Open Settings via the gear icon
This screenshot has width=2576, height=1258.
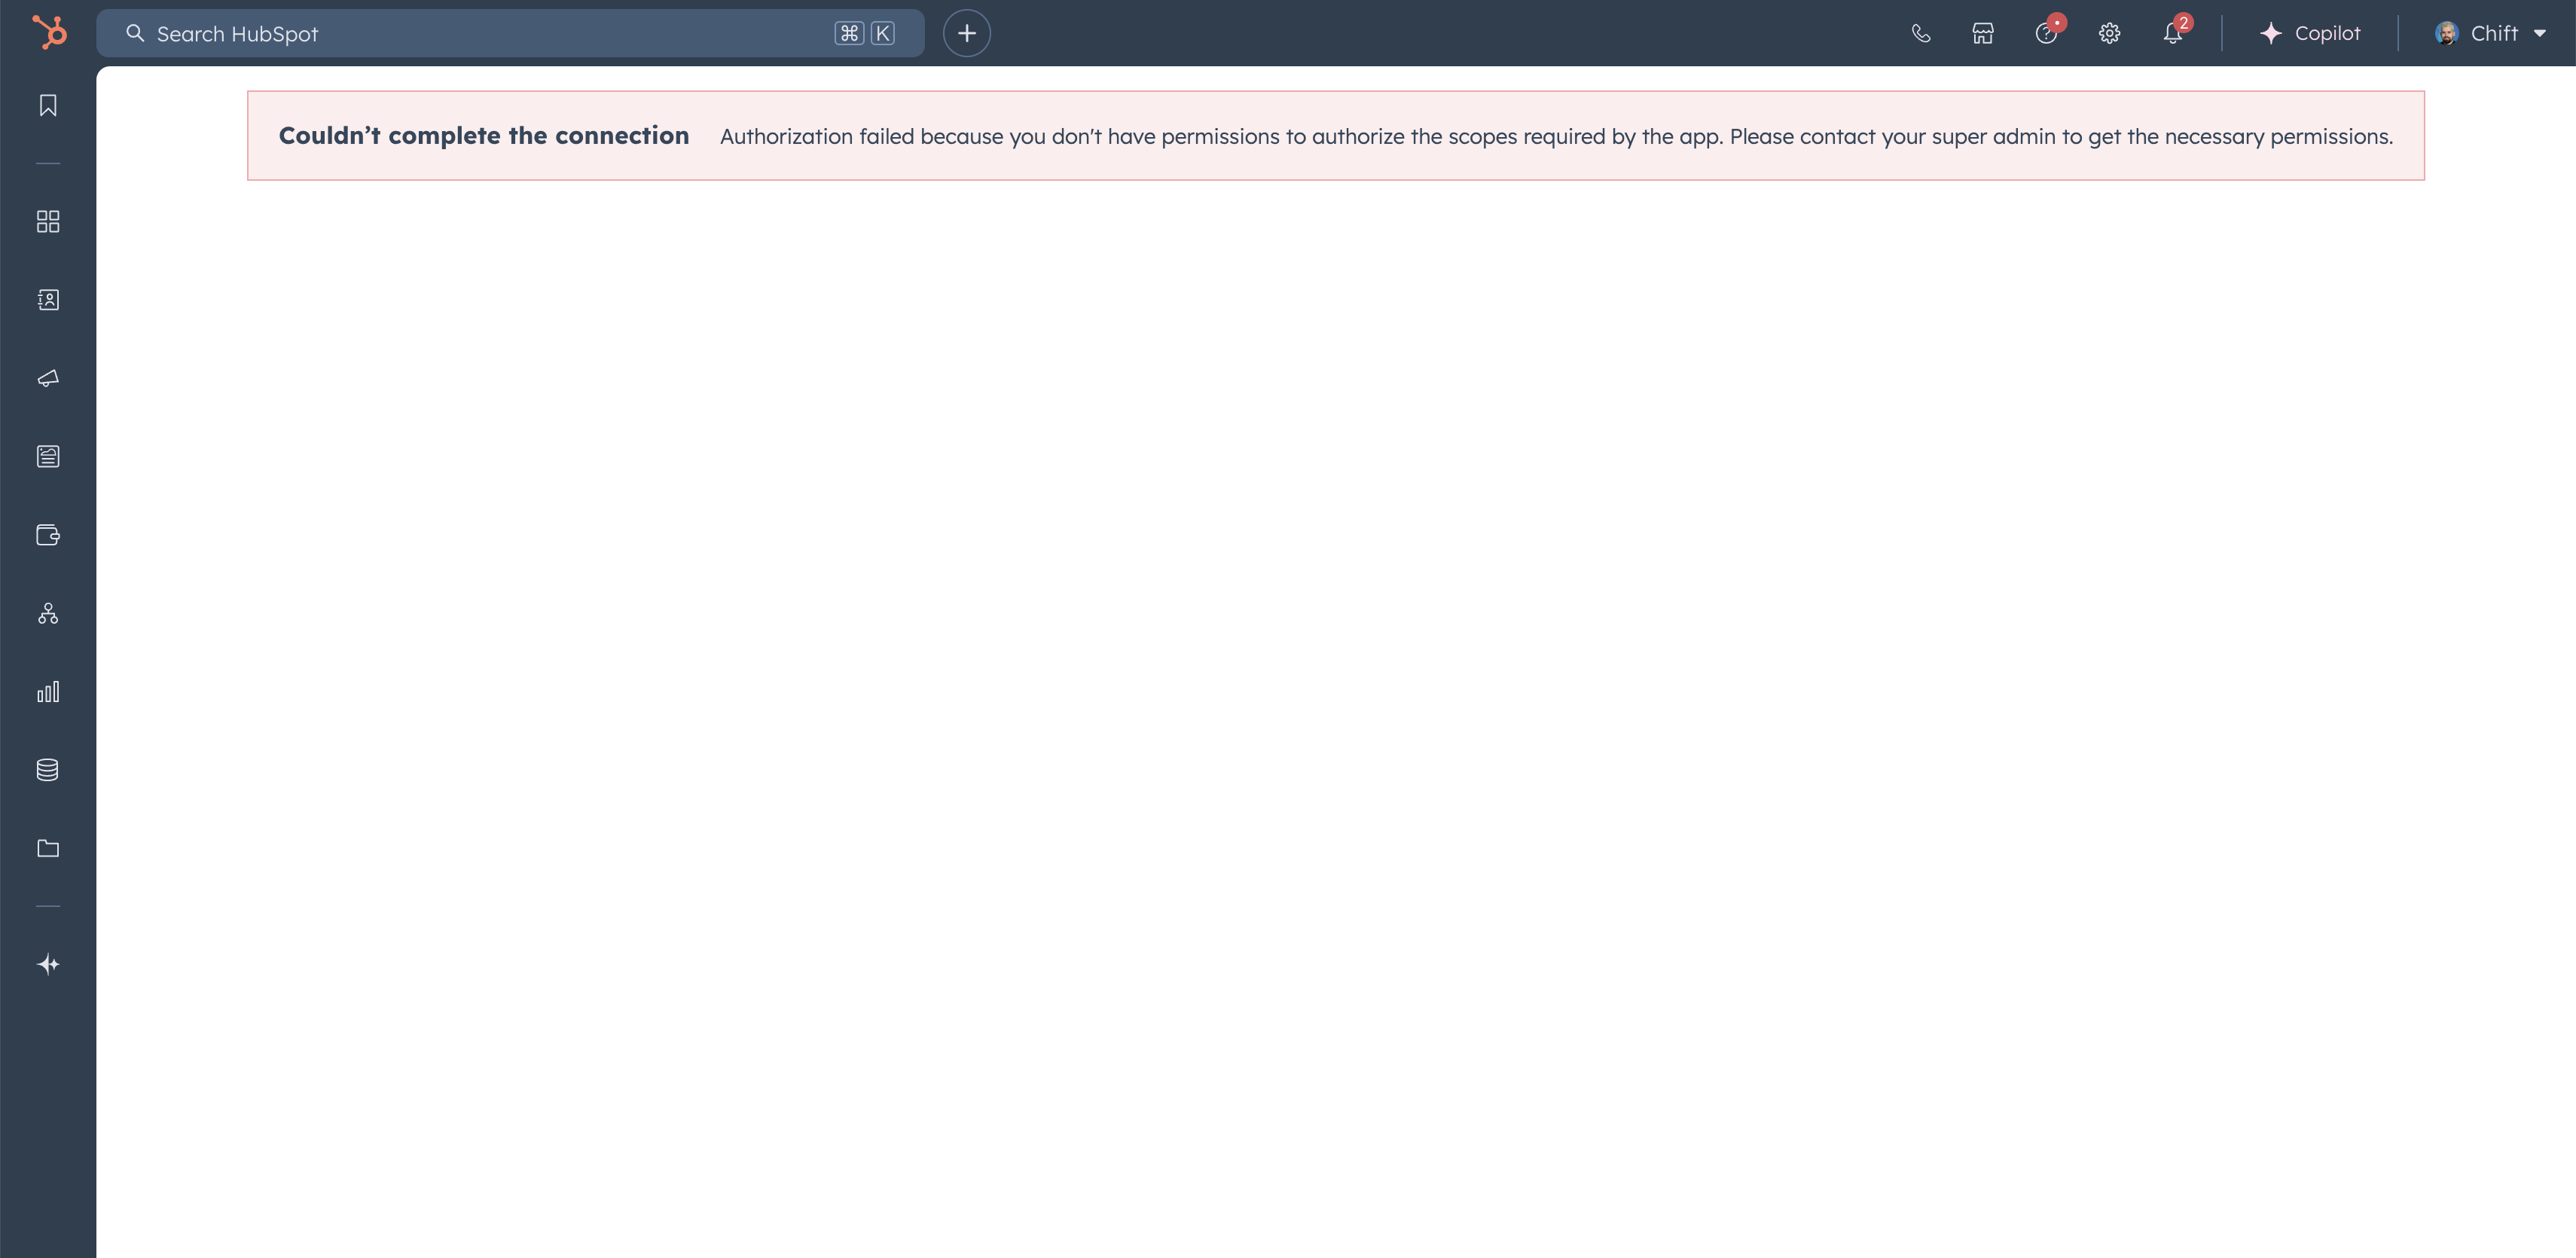tap(2109, 34)
